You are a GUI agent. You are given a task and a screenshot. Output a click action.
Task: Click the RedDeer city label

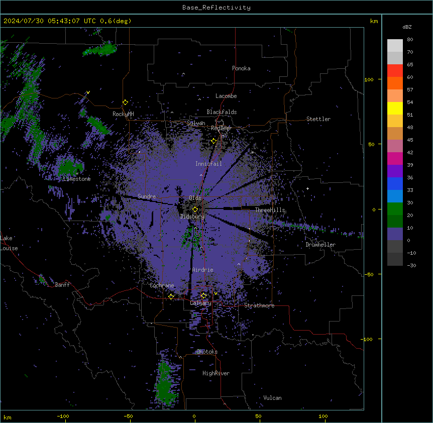click(x=221, y=128)
